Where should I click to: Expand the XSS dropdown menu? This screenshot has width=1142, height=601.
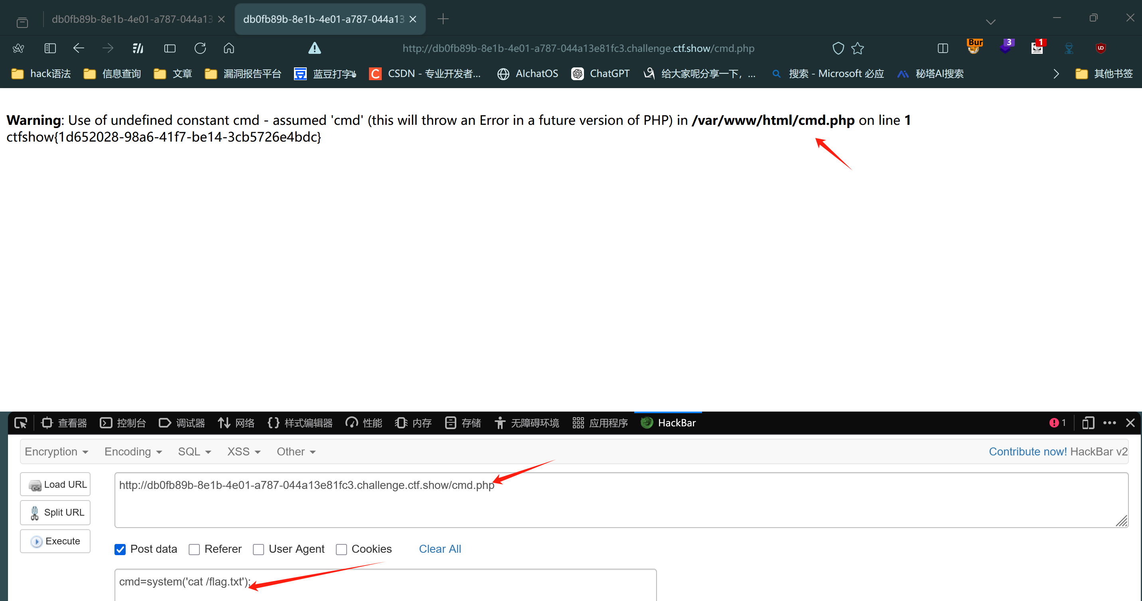coord(243,451)
